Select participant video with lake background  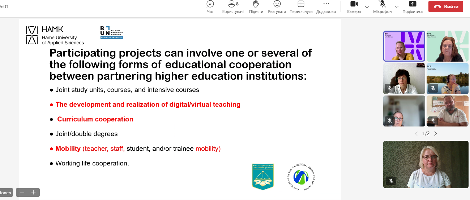tap(447, 79)
